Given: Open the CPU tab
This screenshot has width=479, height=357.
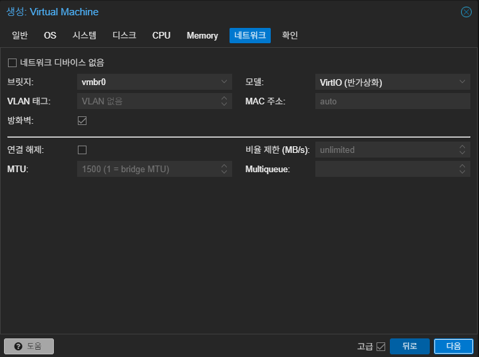Looking at the screenshot, I should [161, 35].
